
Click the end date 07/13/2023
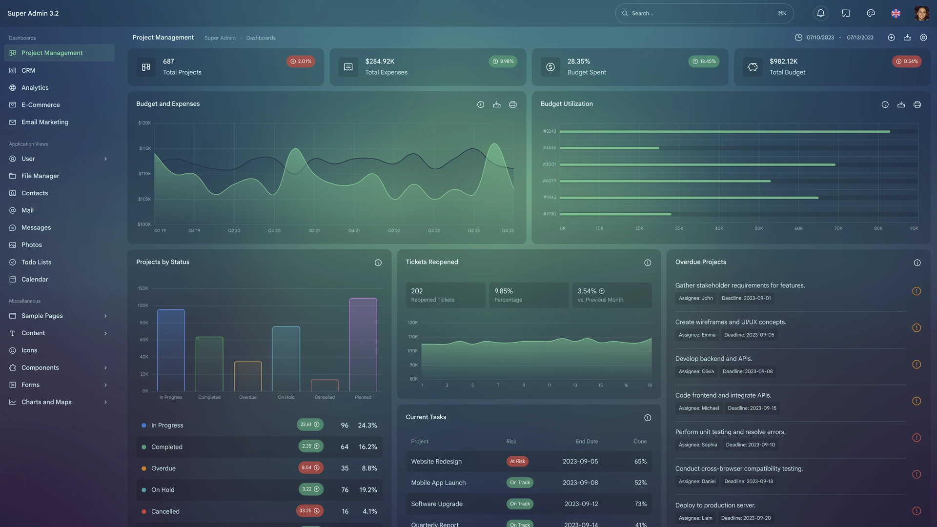(860, 38)
